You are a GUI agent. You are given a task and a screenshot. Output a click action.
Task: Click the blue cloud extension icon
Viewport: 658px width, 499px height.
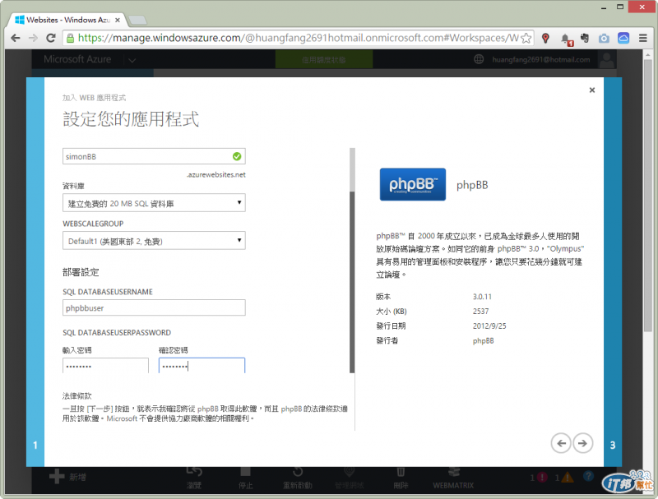point(623,38)
